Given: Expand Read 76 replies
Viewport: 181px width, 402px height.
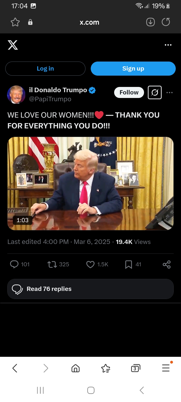Looking at the screenshot, I should pos(90,289).
